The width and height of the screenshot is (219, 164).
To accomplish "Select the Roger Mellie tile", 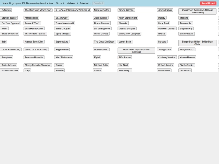I will 62,49.
